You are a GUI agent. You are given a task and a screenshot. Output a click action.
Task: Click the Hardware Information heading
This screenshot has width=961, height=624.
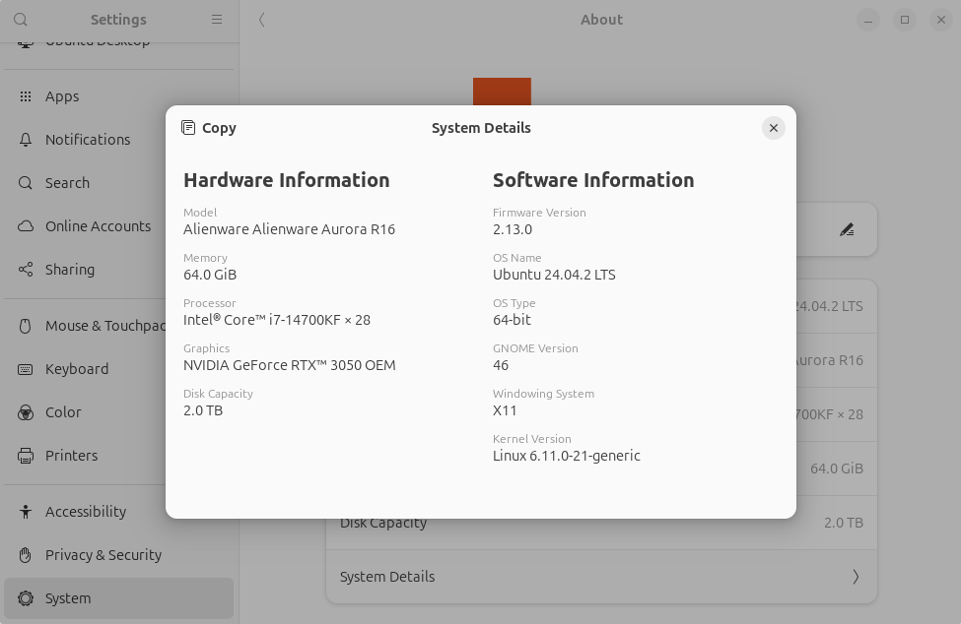(x=286, y=180)
